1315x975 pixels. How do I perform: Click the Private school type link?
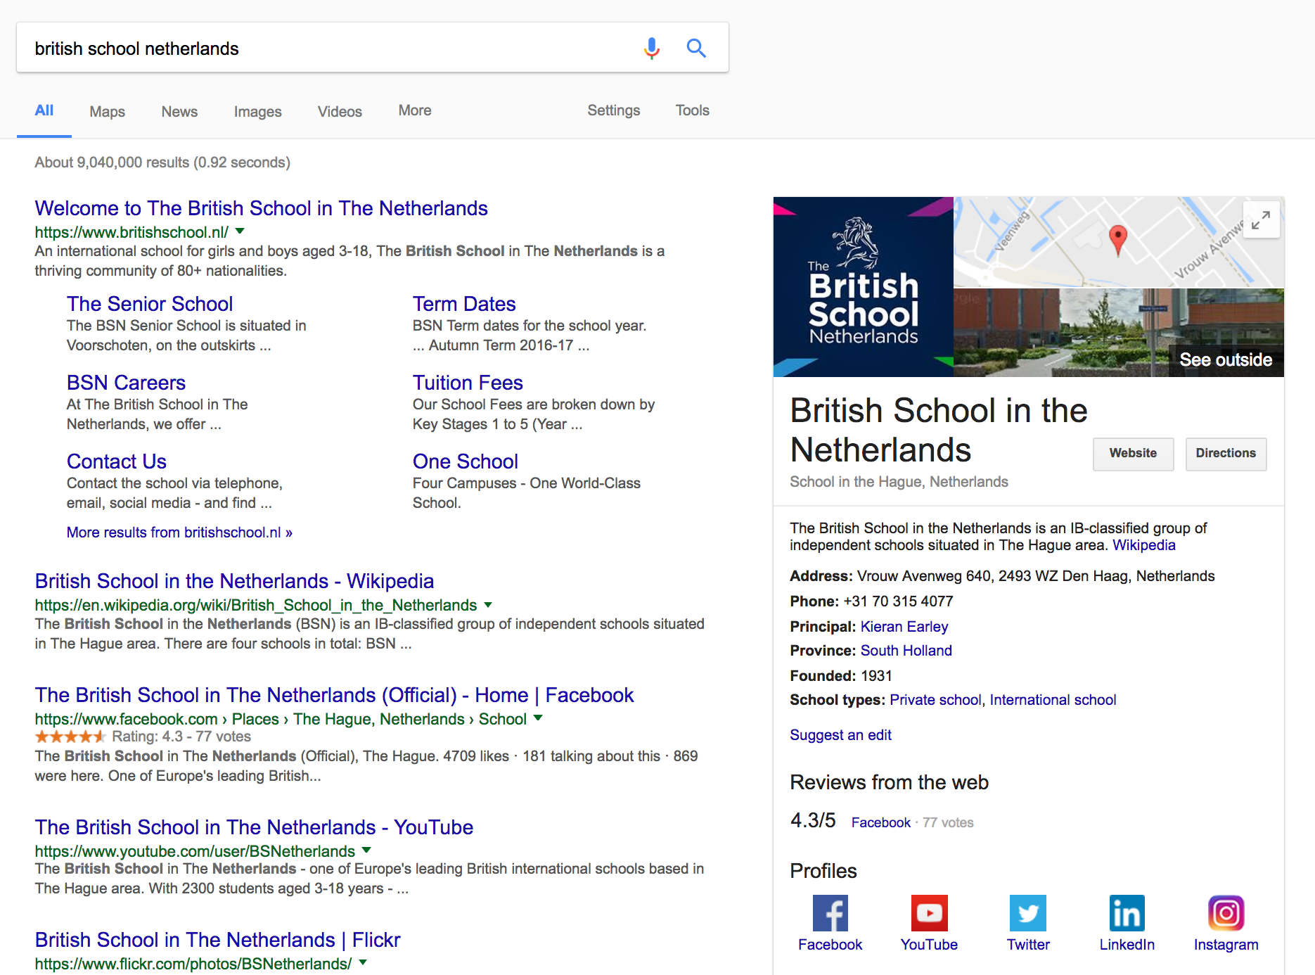point(935,700)
